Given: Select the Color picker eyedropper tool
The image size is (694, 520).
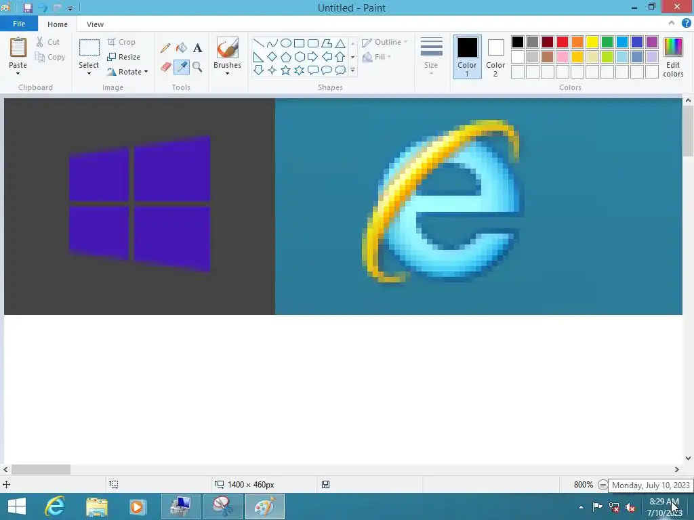Looking at the screenshot, I should tap(182, 67).
